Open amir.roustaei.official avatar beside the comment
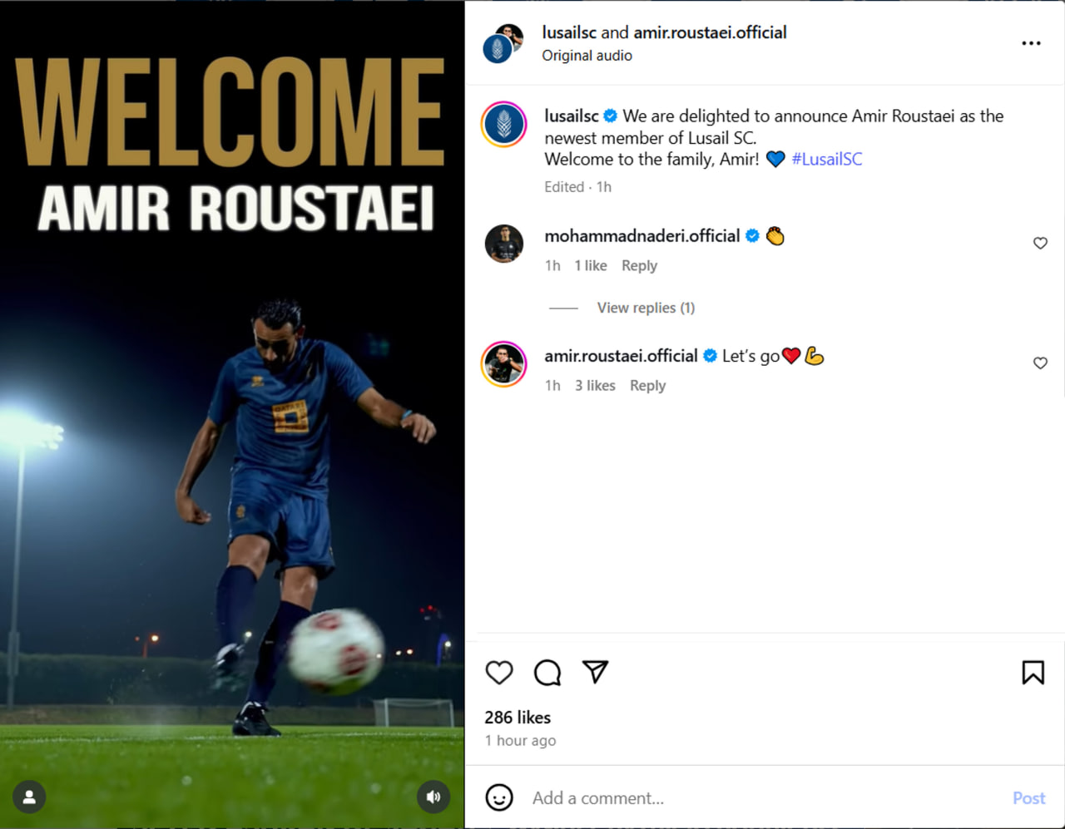This screenshot has width=1065, height=829. pyautogui.click(x=504, y=363)
